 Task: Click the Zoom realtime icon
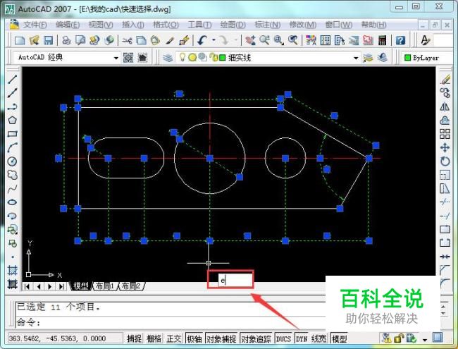coord(264,40)
